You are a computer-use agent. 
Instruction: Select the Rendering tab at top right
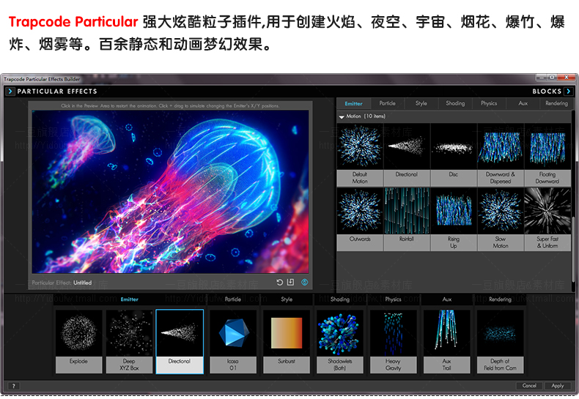(x=556, y=104)
